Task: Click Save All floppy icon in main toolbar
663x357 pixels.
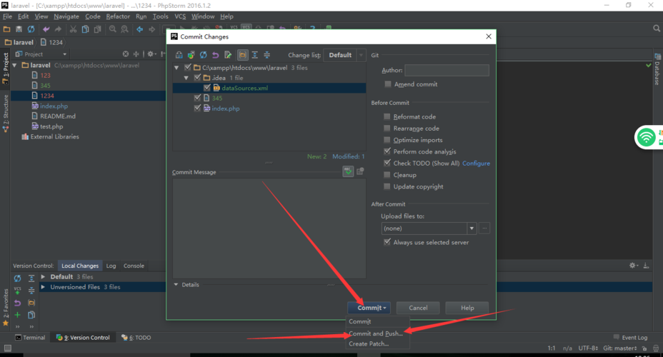Action: [19, 29]
